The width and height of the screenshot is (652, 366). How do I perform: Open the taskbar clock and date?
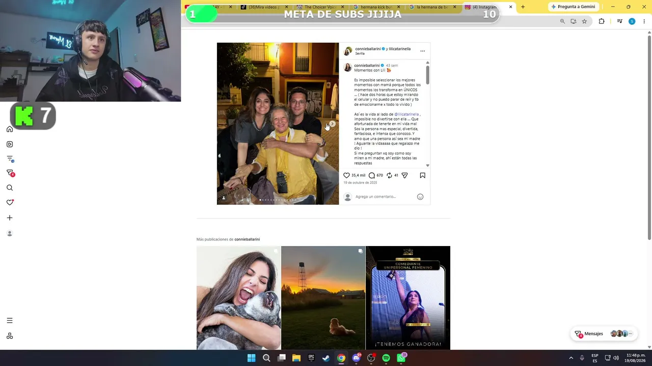pos(636,358)
